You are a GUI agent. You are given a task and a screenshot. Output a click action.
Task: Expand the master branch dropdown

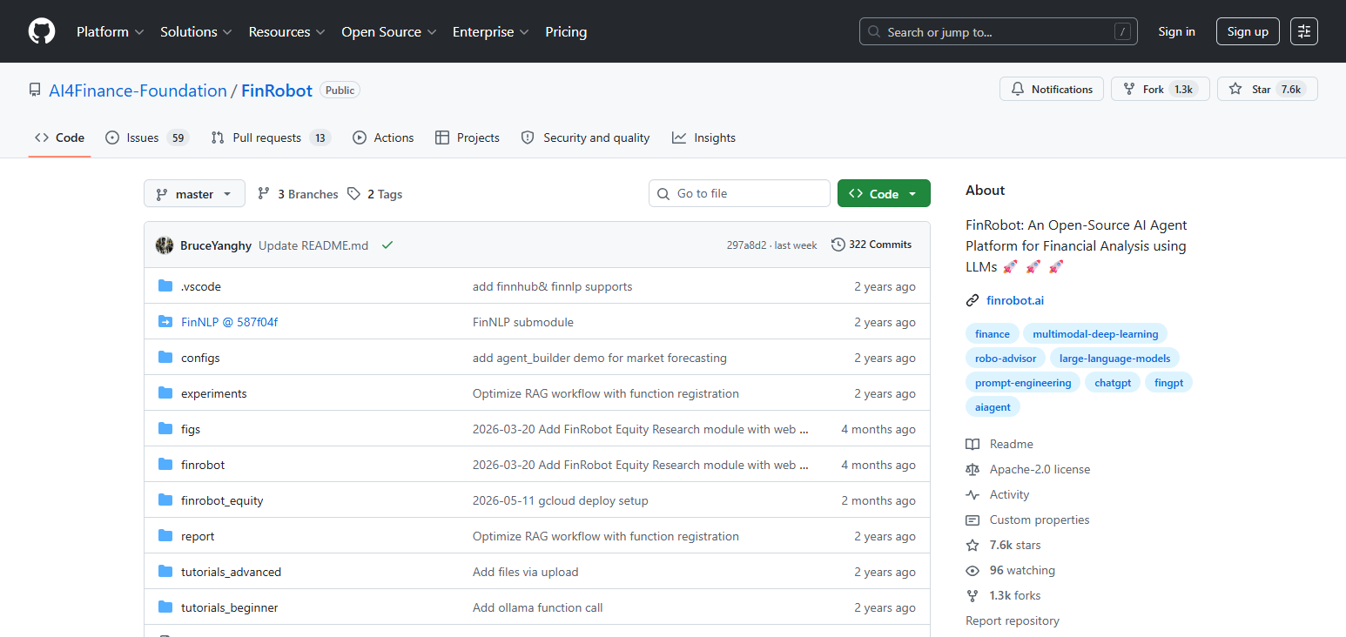pyautogui.click(x=194, y=194)
